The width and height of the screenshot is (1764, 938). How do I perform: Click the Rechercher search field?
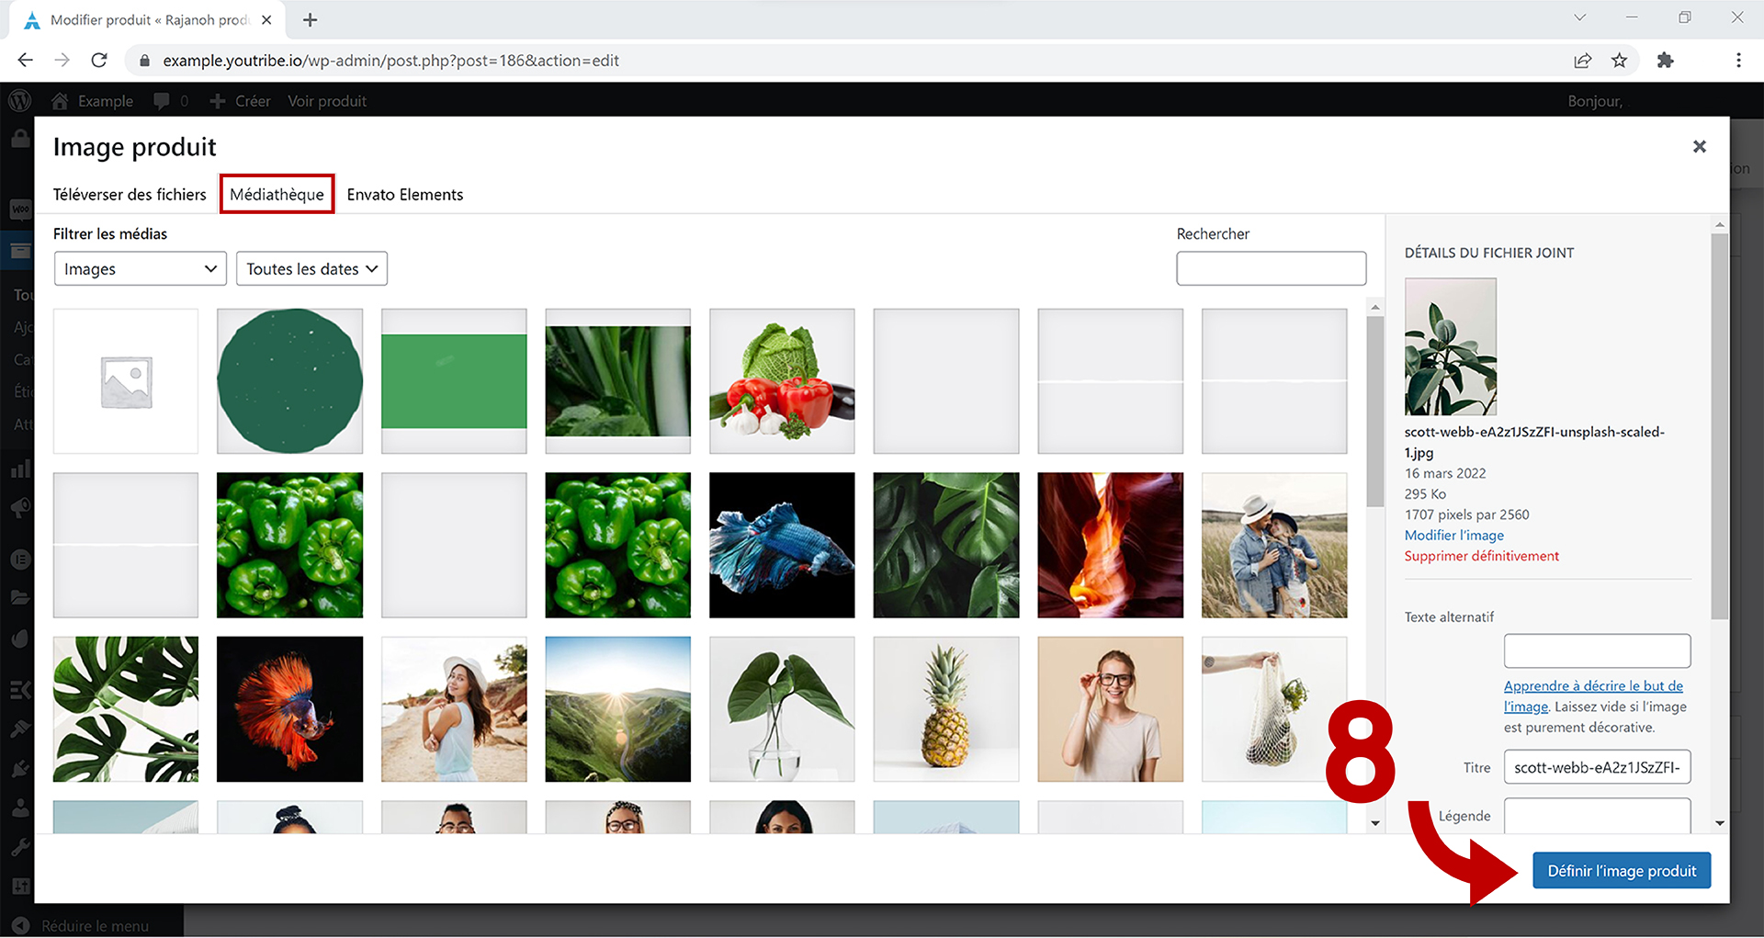click(x=1271, y=269)
